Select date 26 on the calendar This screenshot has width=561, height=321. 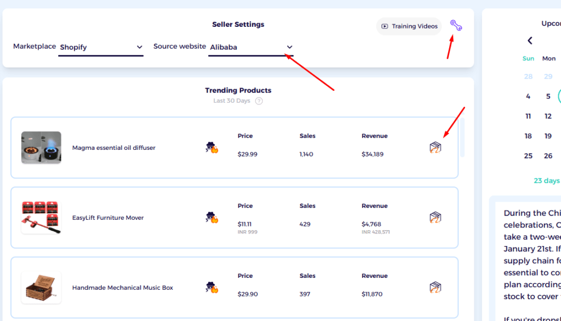[x=548, y=155]
